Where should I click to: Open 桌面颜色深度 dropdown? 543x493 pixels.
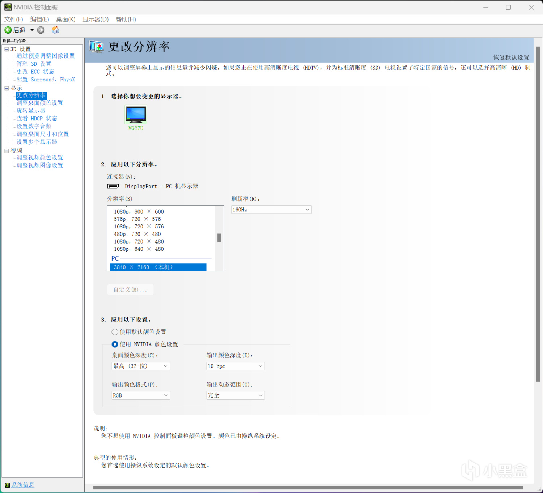141,366
